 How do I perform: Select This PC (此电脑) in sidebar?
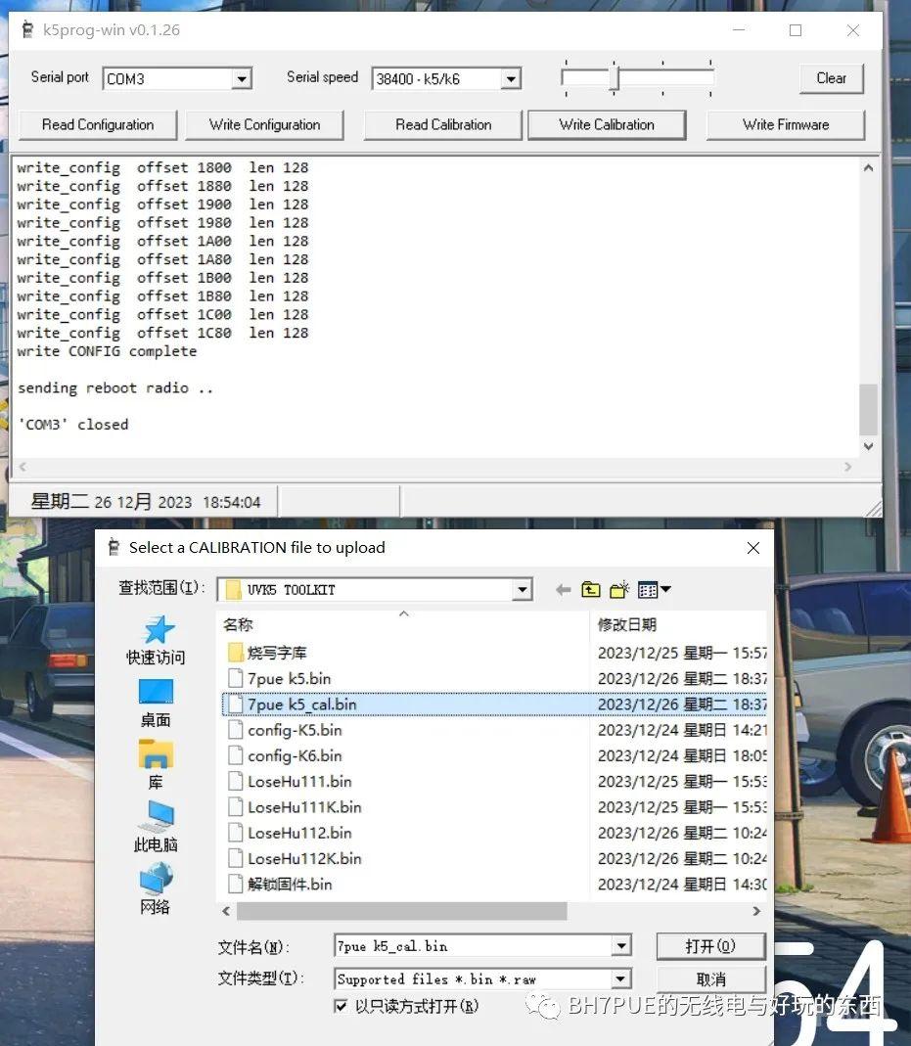click(156, 827)
